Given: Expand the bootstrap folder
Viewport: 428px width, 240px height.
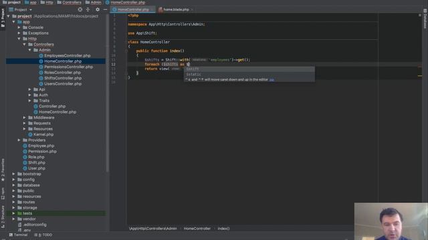Looking at the screenshot, I should pyautogui.click(x=13, y=174).
